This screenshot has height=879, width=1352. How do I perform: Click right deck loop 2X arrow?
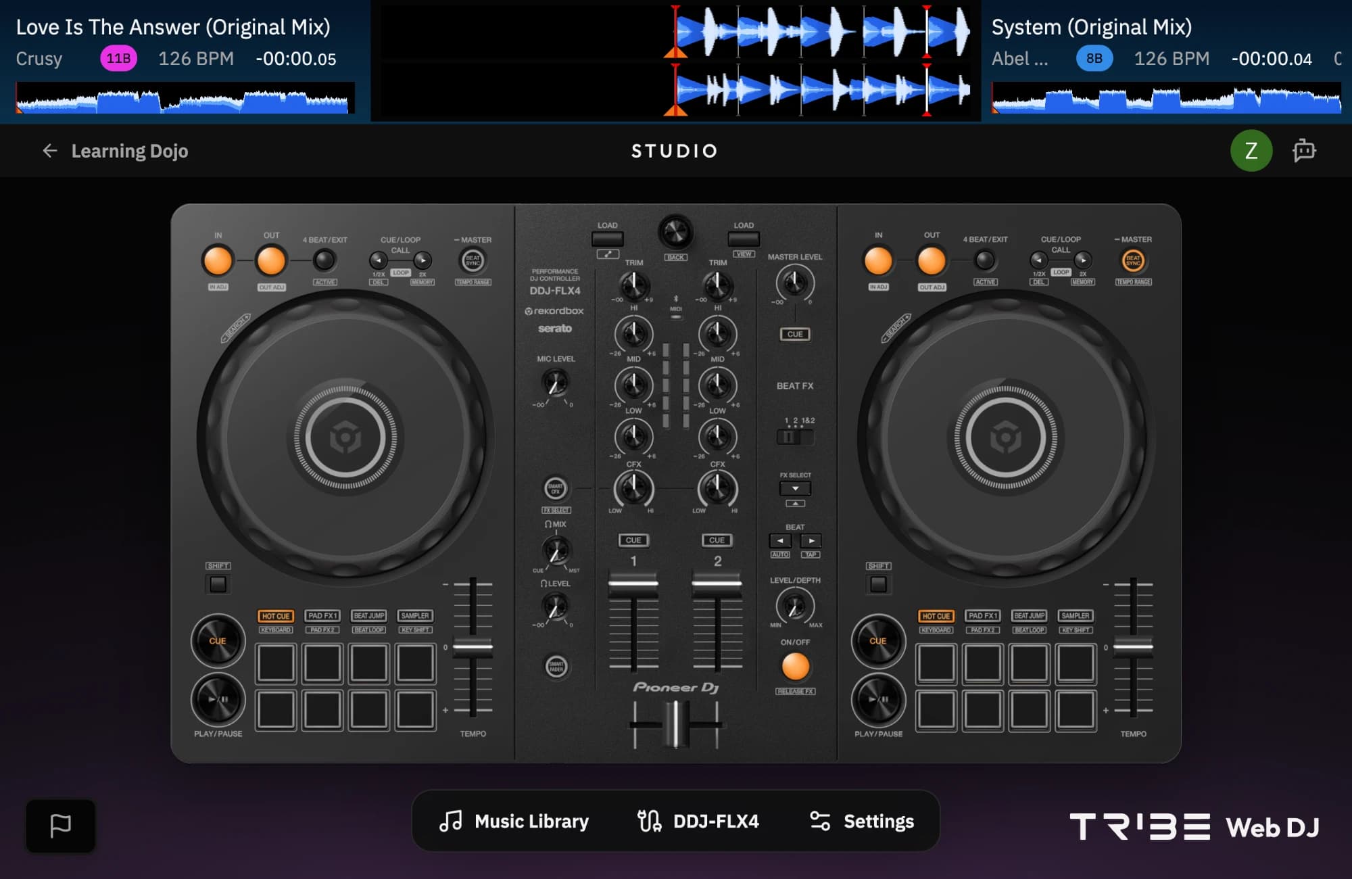tap(1083, 260)
